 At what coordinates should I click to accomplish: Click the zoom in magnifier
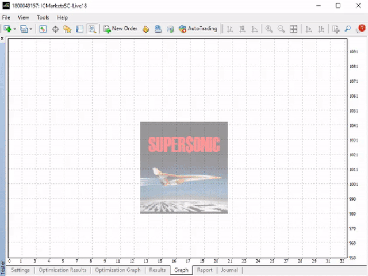269,29
